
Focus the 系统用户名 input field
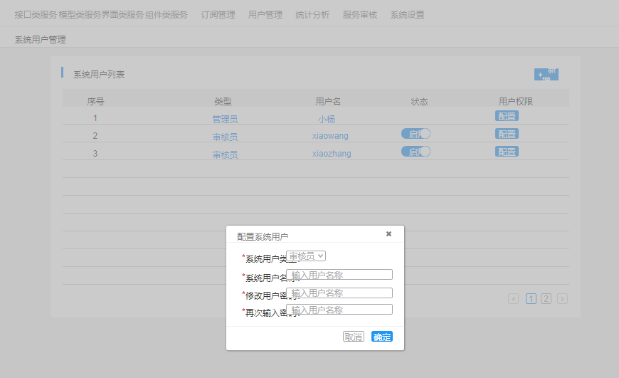[339, 275]
